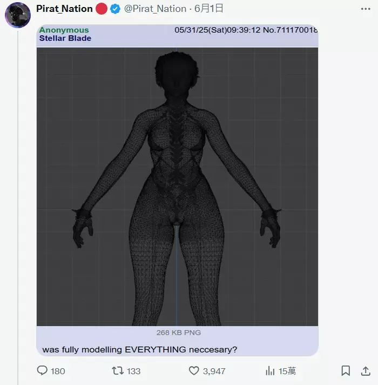The height and width of the screenshot is (385, 378).
Task: Open the wireframe model image
Action: [x=177, y=187]
